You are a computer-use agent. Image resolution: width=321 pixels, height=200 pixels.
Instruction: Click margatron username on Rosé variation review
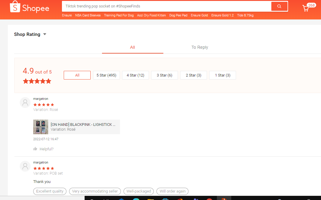coord(41,99)
